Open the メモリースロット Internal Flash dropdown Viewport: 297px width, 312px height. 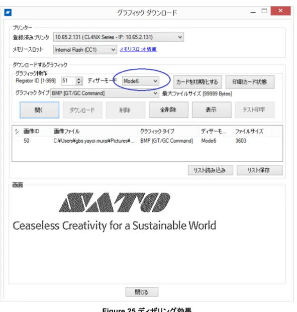point(85,50)
